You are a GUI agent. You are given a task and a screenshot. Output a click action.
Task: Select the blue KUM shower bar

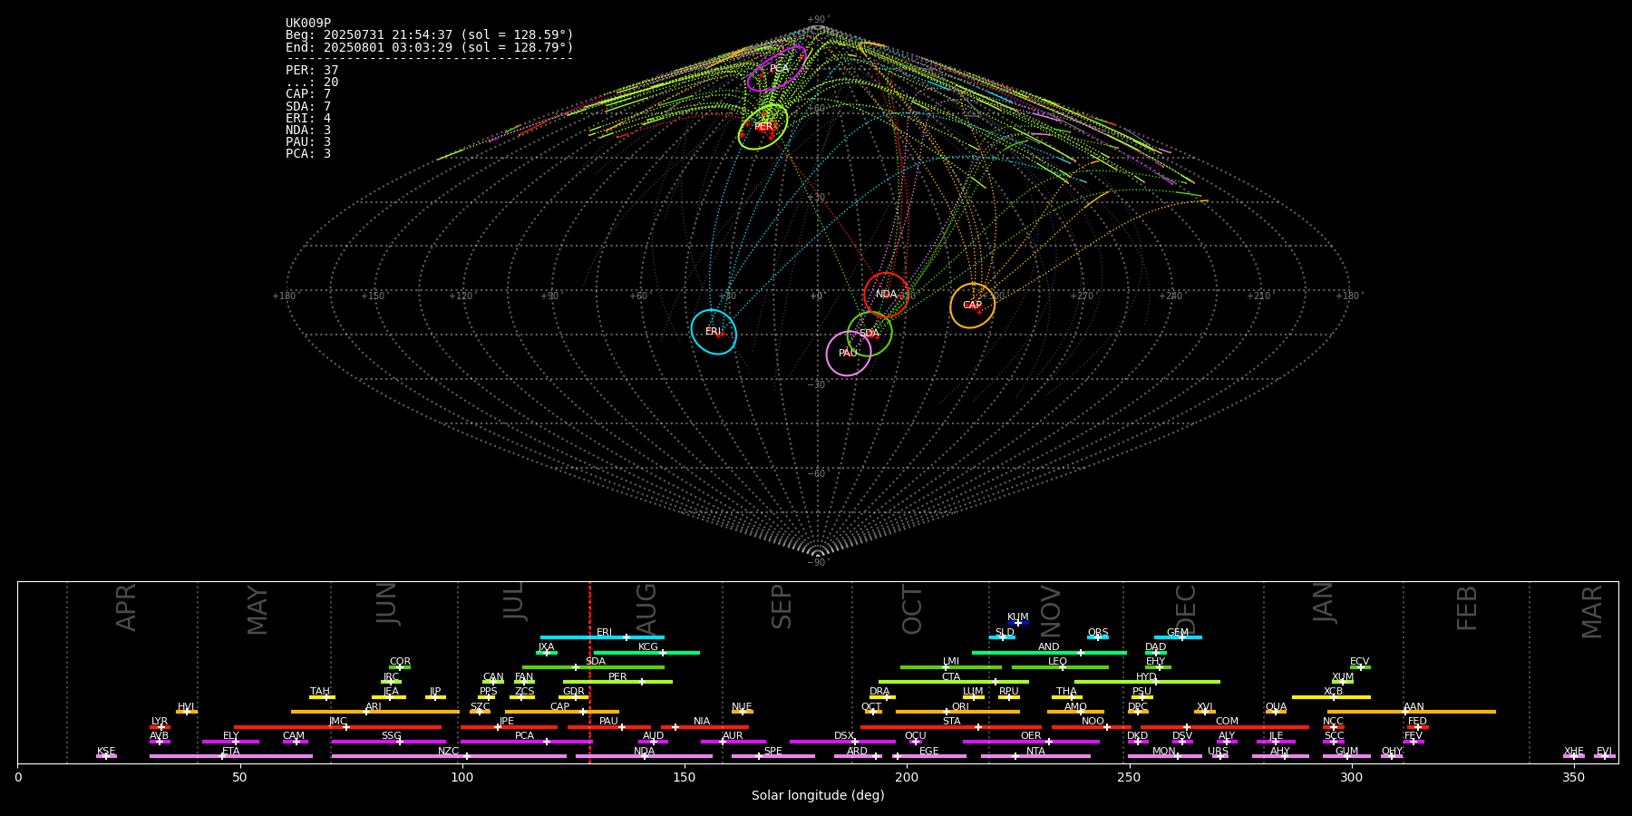point(1018,623)
